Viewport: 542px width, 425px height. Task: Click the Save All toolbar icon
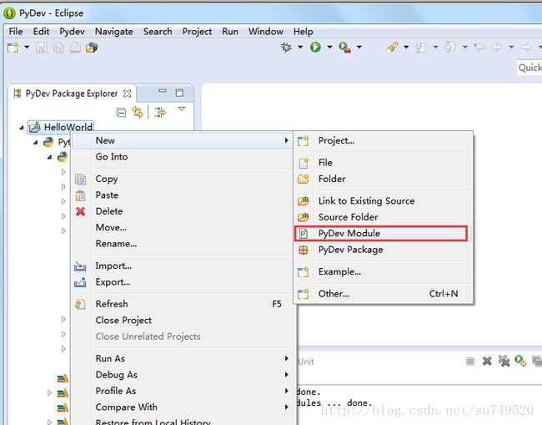click(58, 47)
